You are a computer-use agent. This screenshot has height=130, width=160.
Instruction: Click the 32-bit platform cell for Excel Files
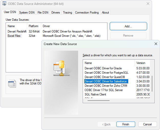(x=32, y=36)
